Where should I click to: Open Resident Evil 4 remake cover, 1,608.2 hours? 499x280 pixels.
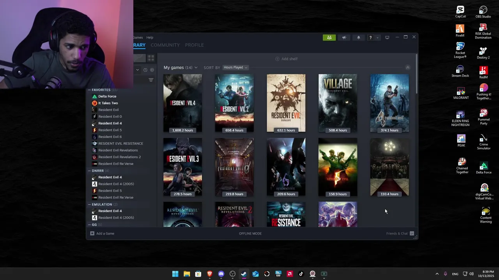pyautogui.click(x=182, y=103)
